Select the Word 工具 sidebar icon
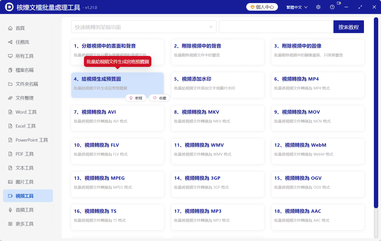 coord(10,112)
